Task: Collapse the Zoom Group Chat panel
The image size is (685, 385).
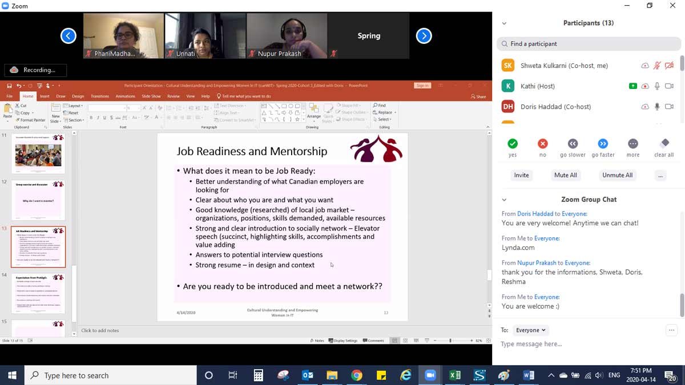Action: 504,200
